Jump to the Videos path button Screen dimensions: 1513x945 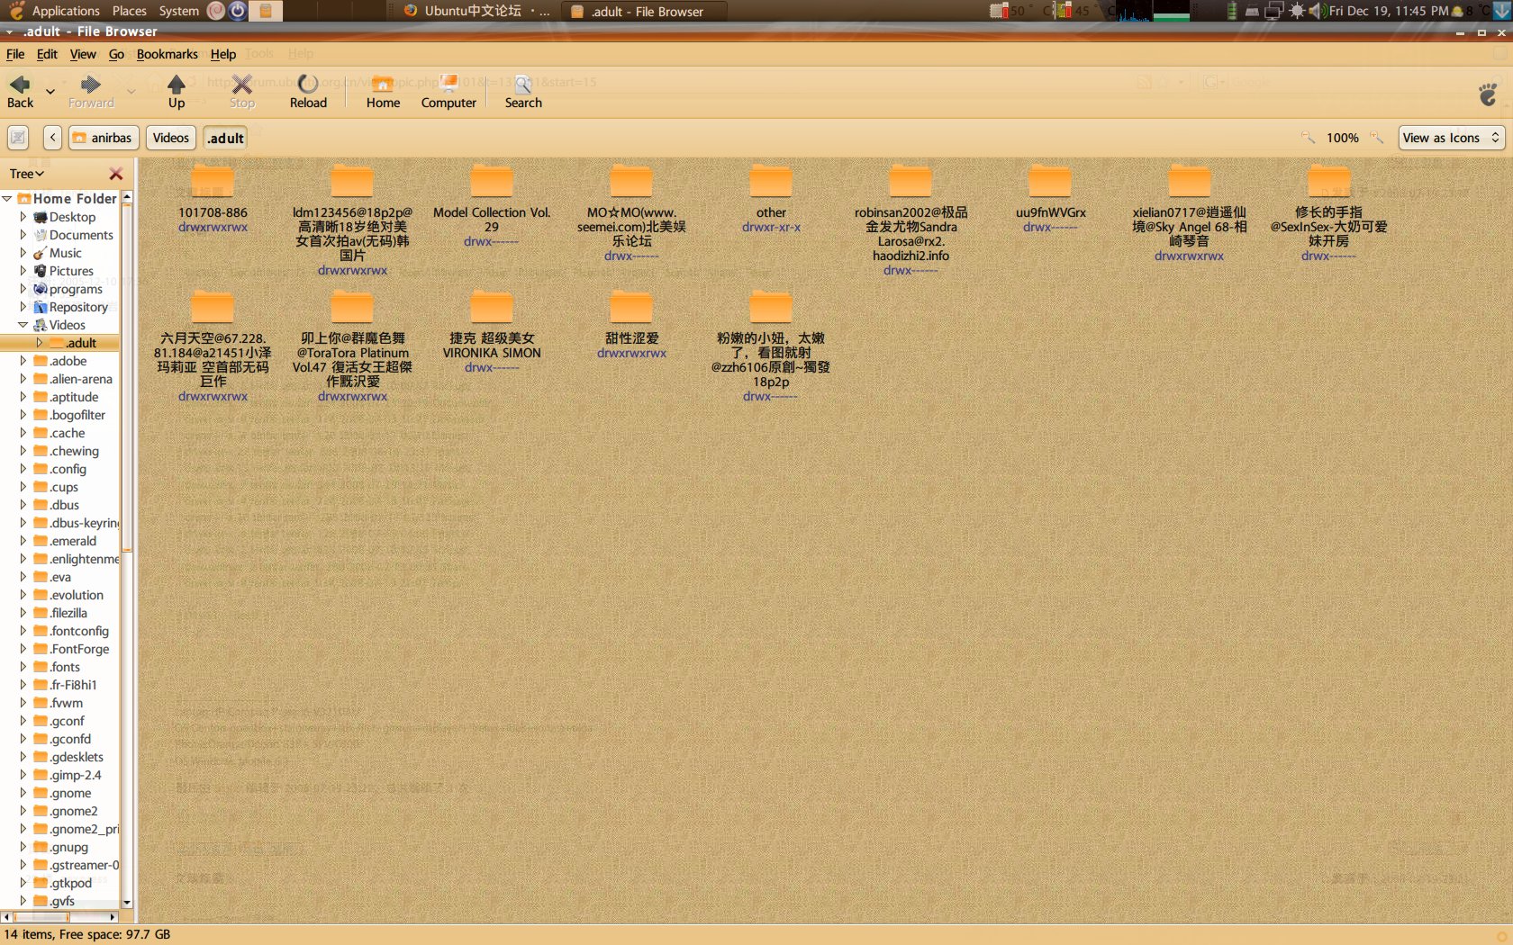click(170, 138)
